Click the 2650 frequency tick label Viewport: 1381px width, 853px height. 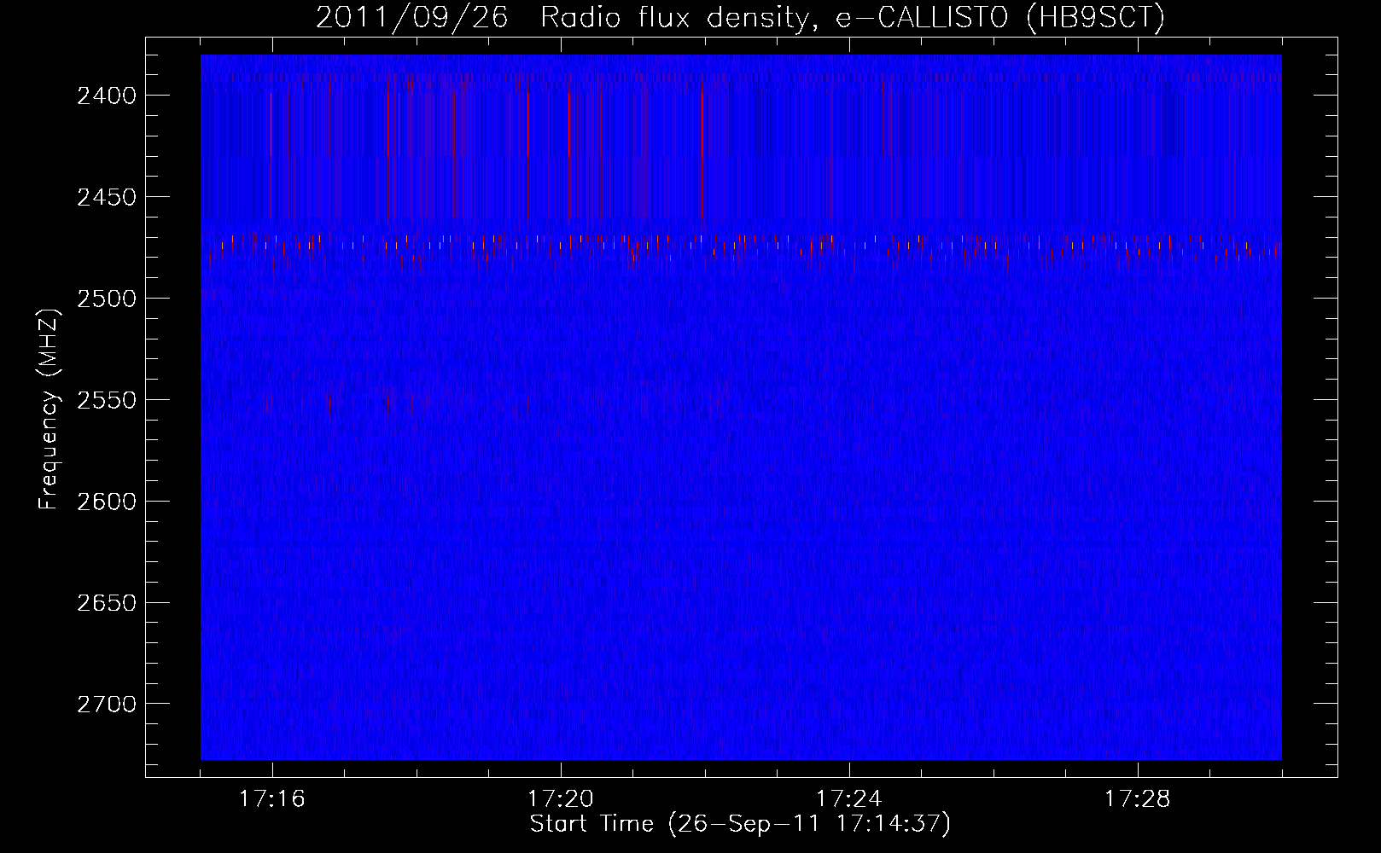[107, 603]
